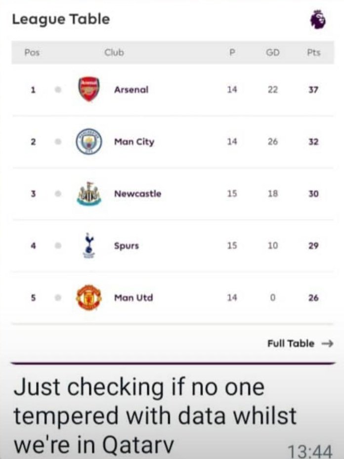344x459 pixels.
Task: Click the League Table heading
Action: coord(61,20)
